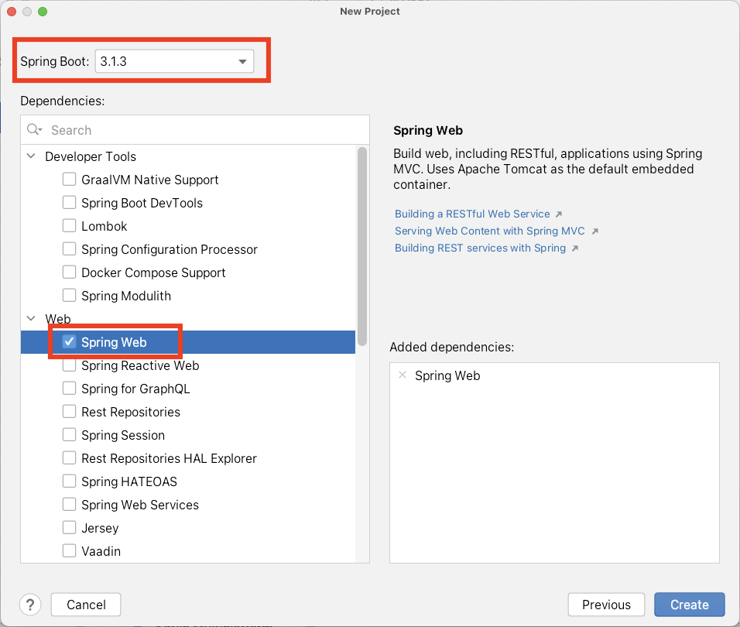Viewport: 740px width, 627px height.
Task: Check Spring Web Services
Action: pyautogui.click(x=70, y=505)
